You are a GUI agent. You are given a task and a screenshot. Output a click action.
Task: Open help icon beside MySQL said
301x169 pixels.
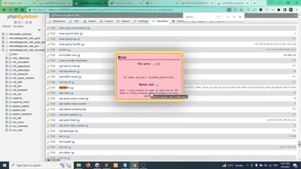(x=157, y=84)
